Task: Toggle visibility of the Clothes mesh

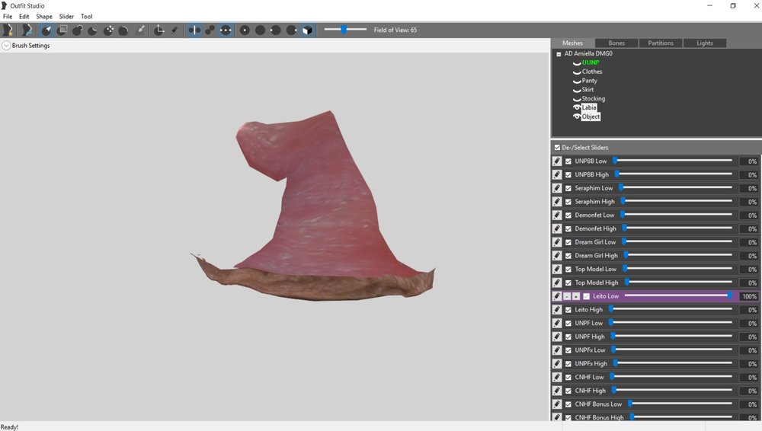Action: pos(577,72)
